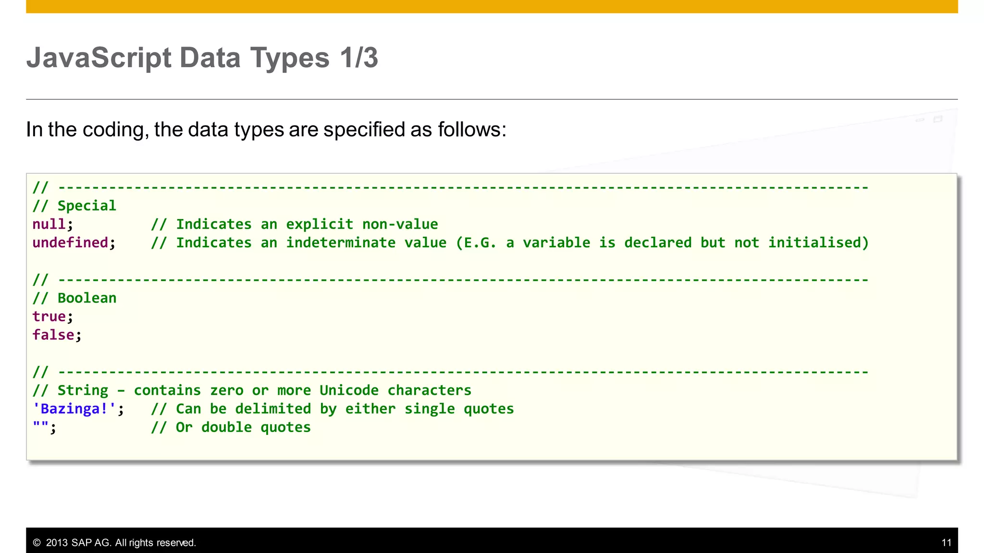984x553 pixels.
Task: Click the '// Special' comment line
Action: (74, 205)
